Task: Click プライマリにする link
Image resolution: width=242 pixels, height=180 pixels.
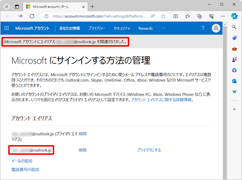Action: tap(149, 150)
